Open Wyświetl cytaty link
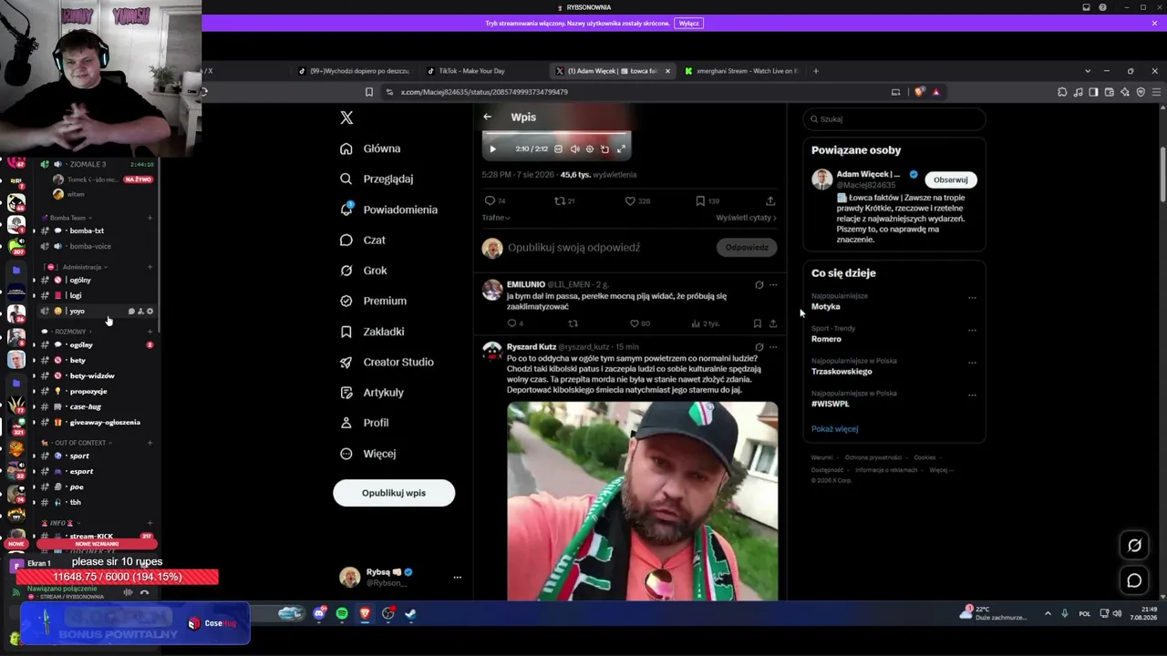Image resolution: width=1167 pixels, height=656 pixels. 746,218
